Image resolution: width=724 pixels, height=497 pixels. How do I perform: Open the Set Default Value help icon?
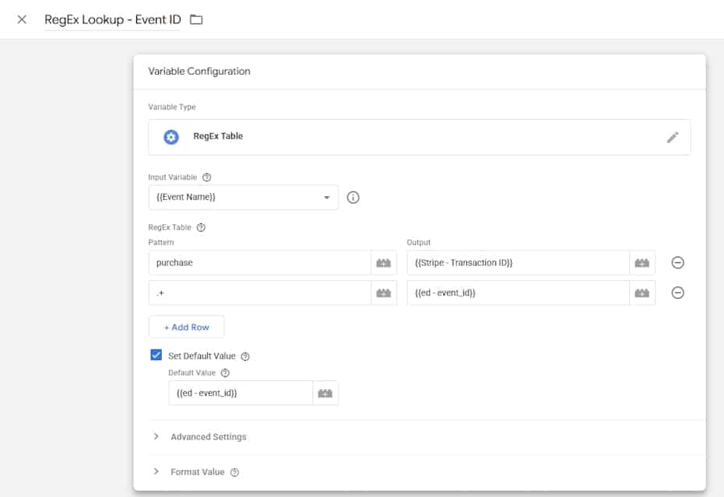pyautogui.click(x=245, y=356)
